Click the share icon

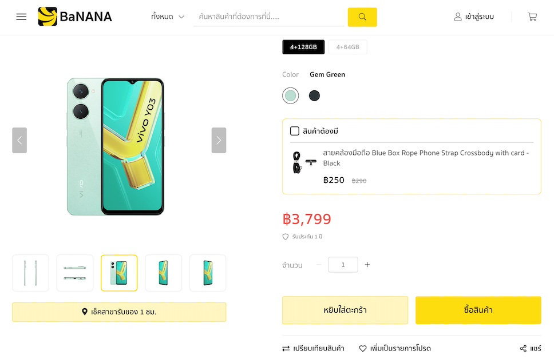[523, 348]
